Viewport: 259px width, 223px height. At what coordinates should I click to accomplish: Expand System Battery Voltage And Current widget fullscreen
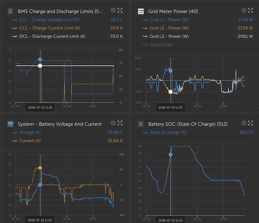[120, 123]
